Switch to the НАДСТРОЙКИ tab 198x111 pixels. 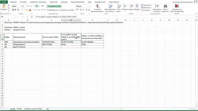click(114, 2)
